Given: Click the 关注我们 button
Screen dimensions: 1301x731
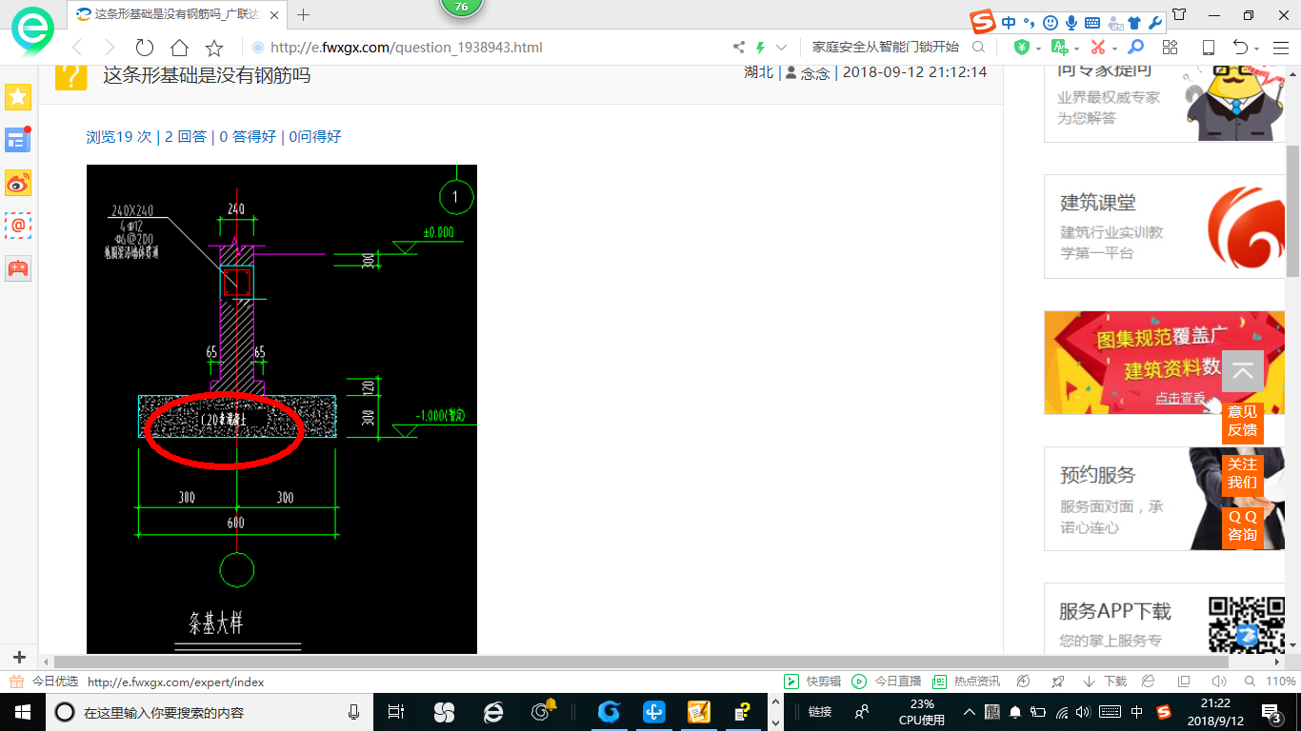Looking at the screenshot, I should click(1243, 473).
